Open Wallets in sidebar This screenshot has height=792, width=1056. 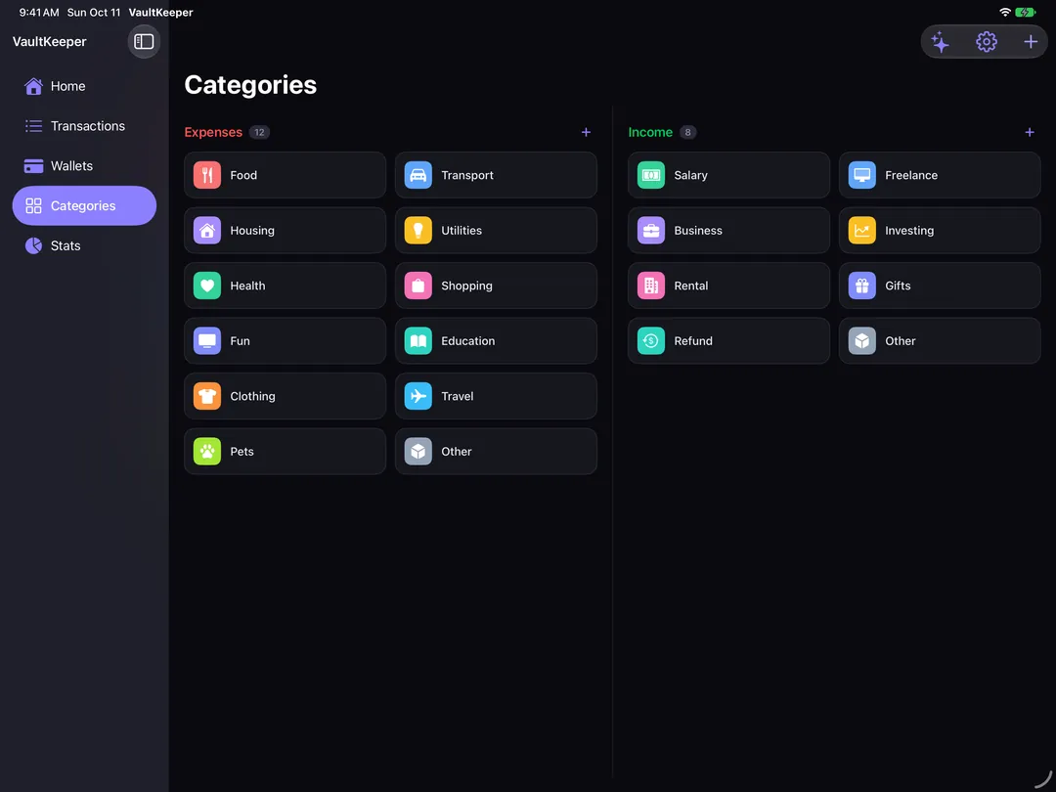(84, 165)
